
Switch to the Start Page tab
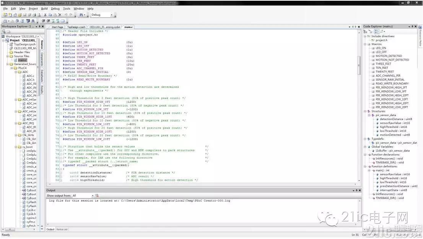click(57, 27)
